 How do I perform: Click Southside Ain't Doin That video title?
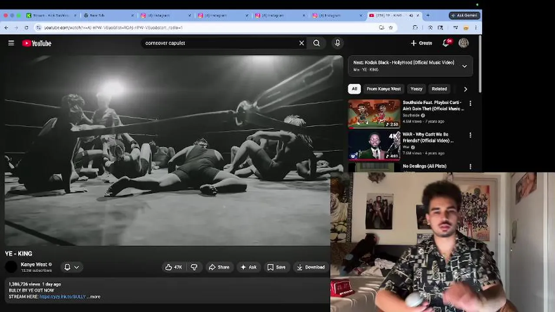433,105
